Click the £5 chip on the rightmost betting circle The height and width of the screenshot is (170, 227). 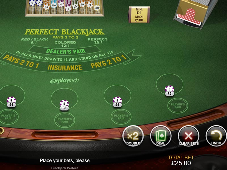pyautogui.click(x=169, y=91)
